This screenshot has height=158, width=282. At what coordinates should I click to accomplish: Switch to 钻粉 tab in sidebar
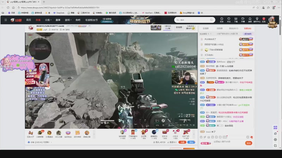tap(247, 28)
